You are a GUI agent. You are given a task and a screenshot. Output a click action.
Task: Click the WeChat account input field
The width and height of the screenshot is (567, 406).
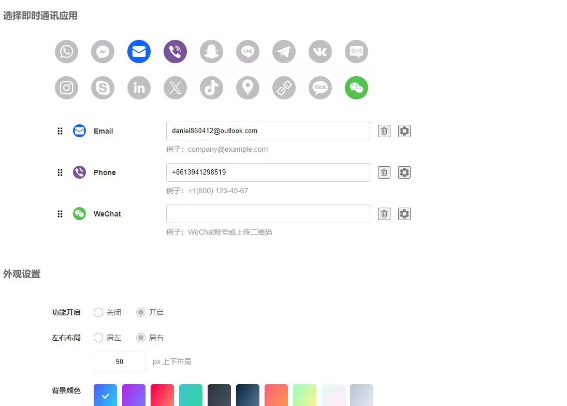pyautogui.click(x=268, y=214)
